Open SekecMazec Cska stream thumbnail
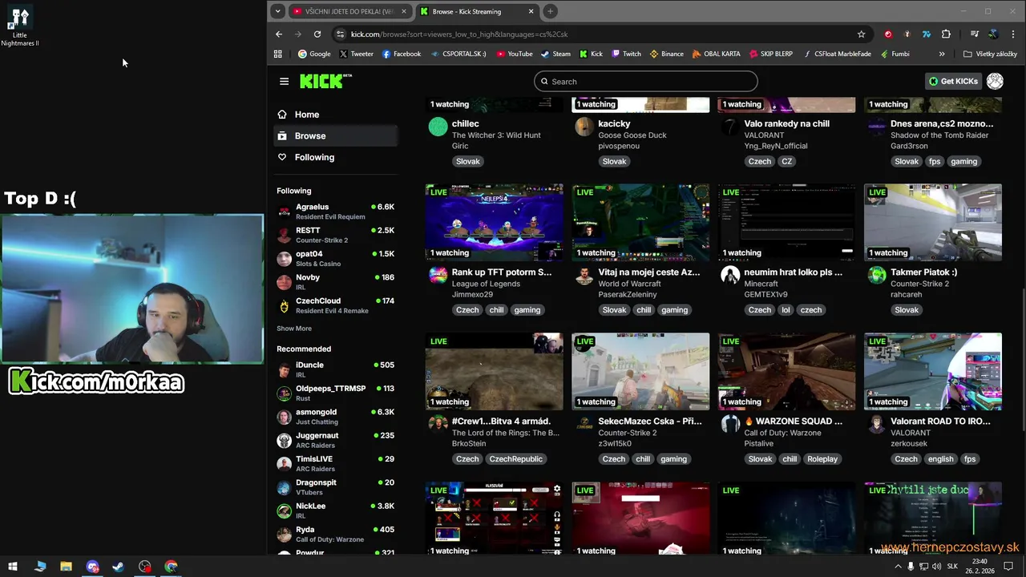 tap(640, 371)
